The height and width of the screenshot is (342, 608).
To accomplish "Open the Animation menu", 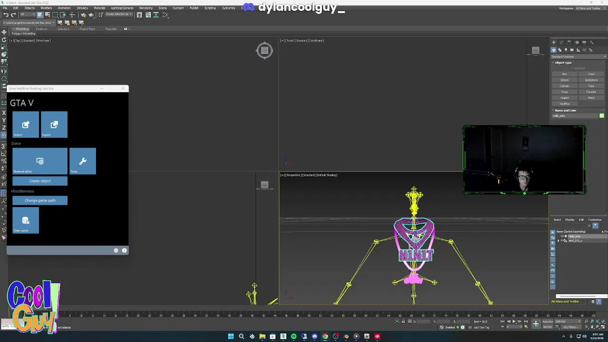I will click(64, 8).
